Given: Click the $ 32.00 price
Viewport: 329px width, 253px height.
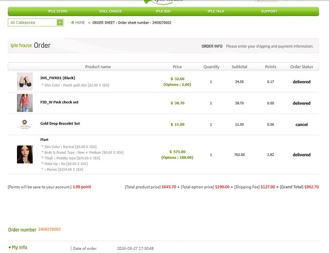Looking at the screenshot, I should tap(177, 79).
